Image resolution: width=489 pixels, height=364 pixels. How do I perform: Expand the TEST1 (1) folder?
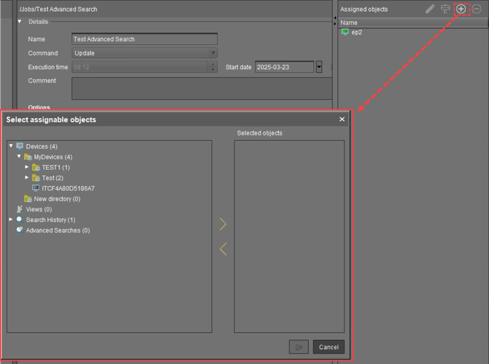click(x=27, y=167)
